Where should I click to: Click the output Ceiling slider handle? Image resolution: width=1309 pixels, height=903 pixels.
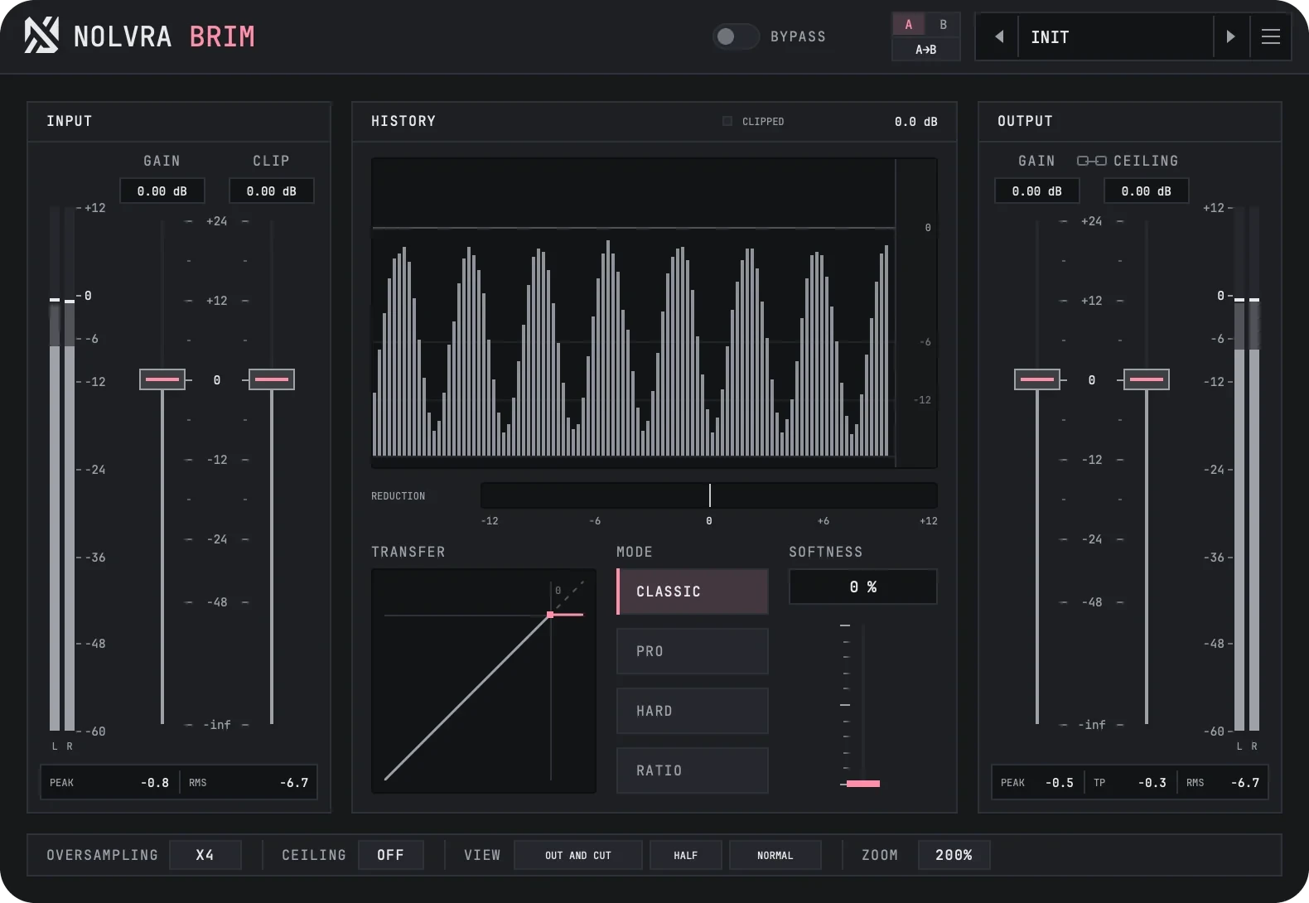[1147, 379]
